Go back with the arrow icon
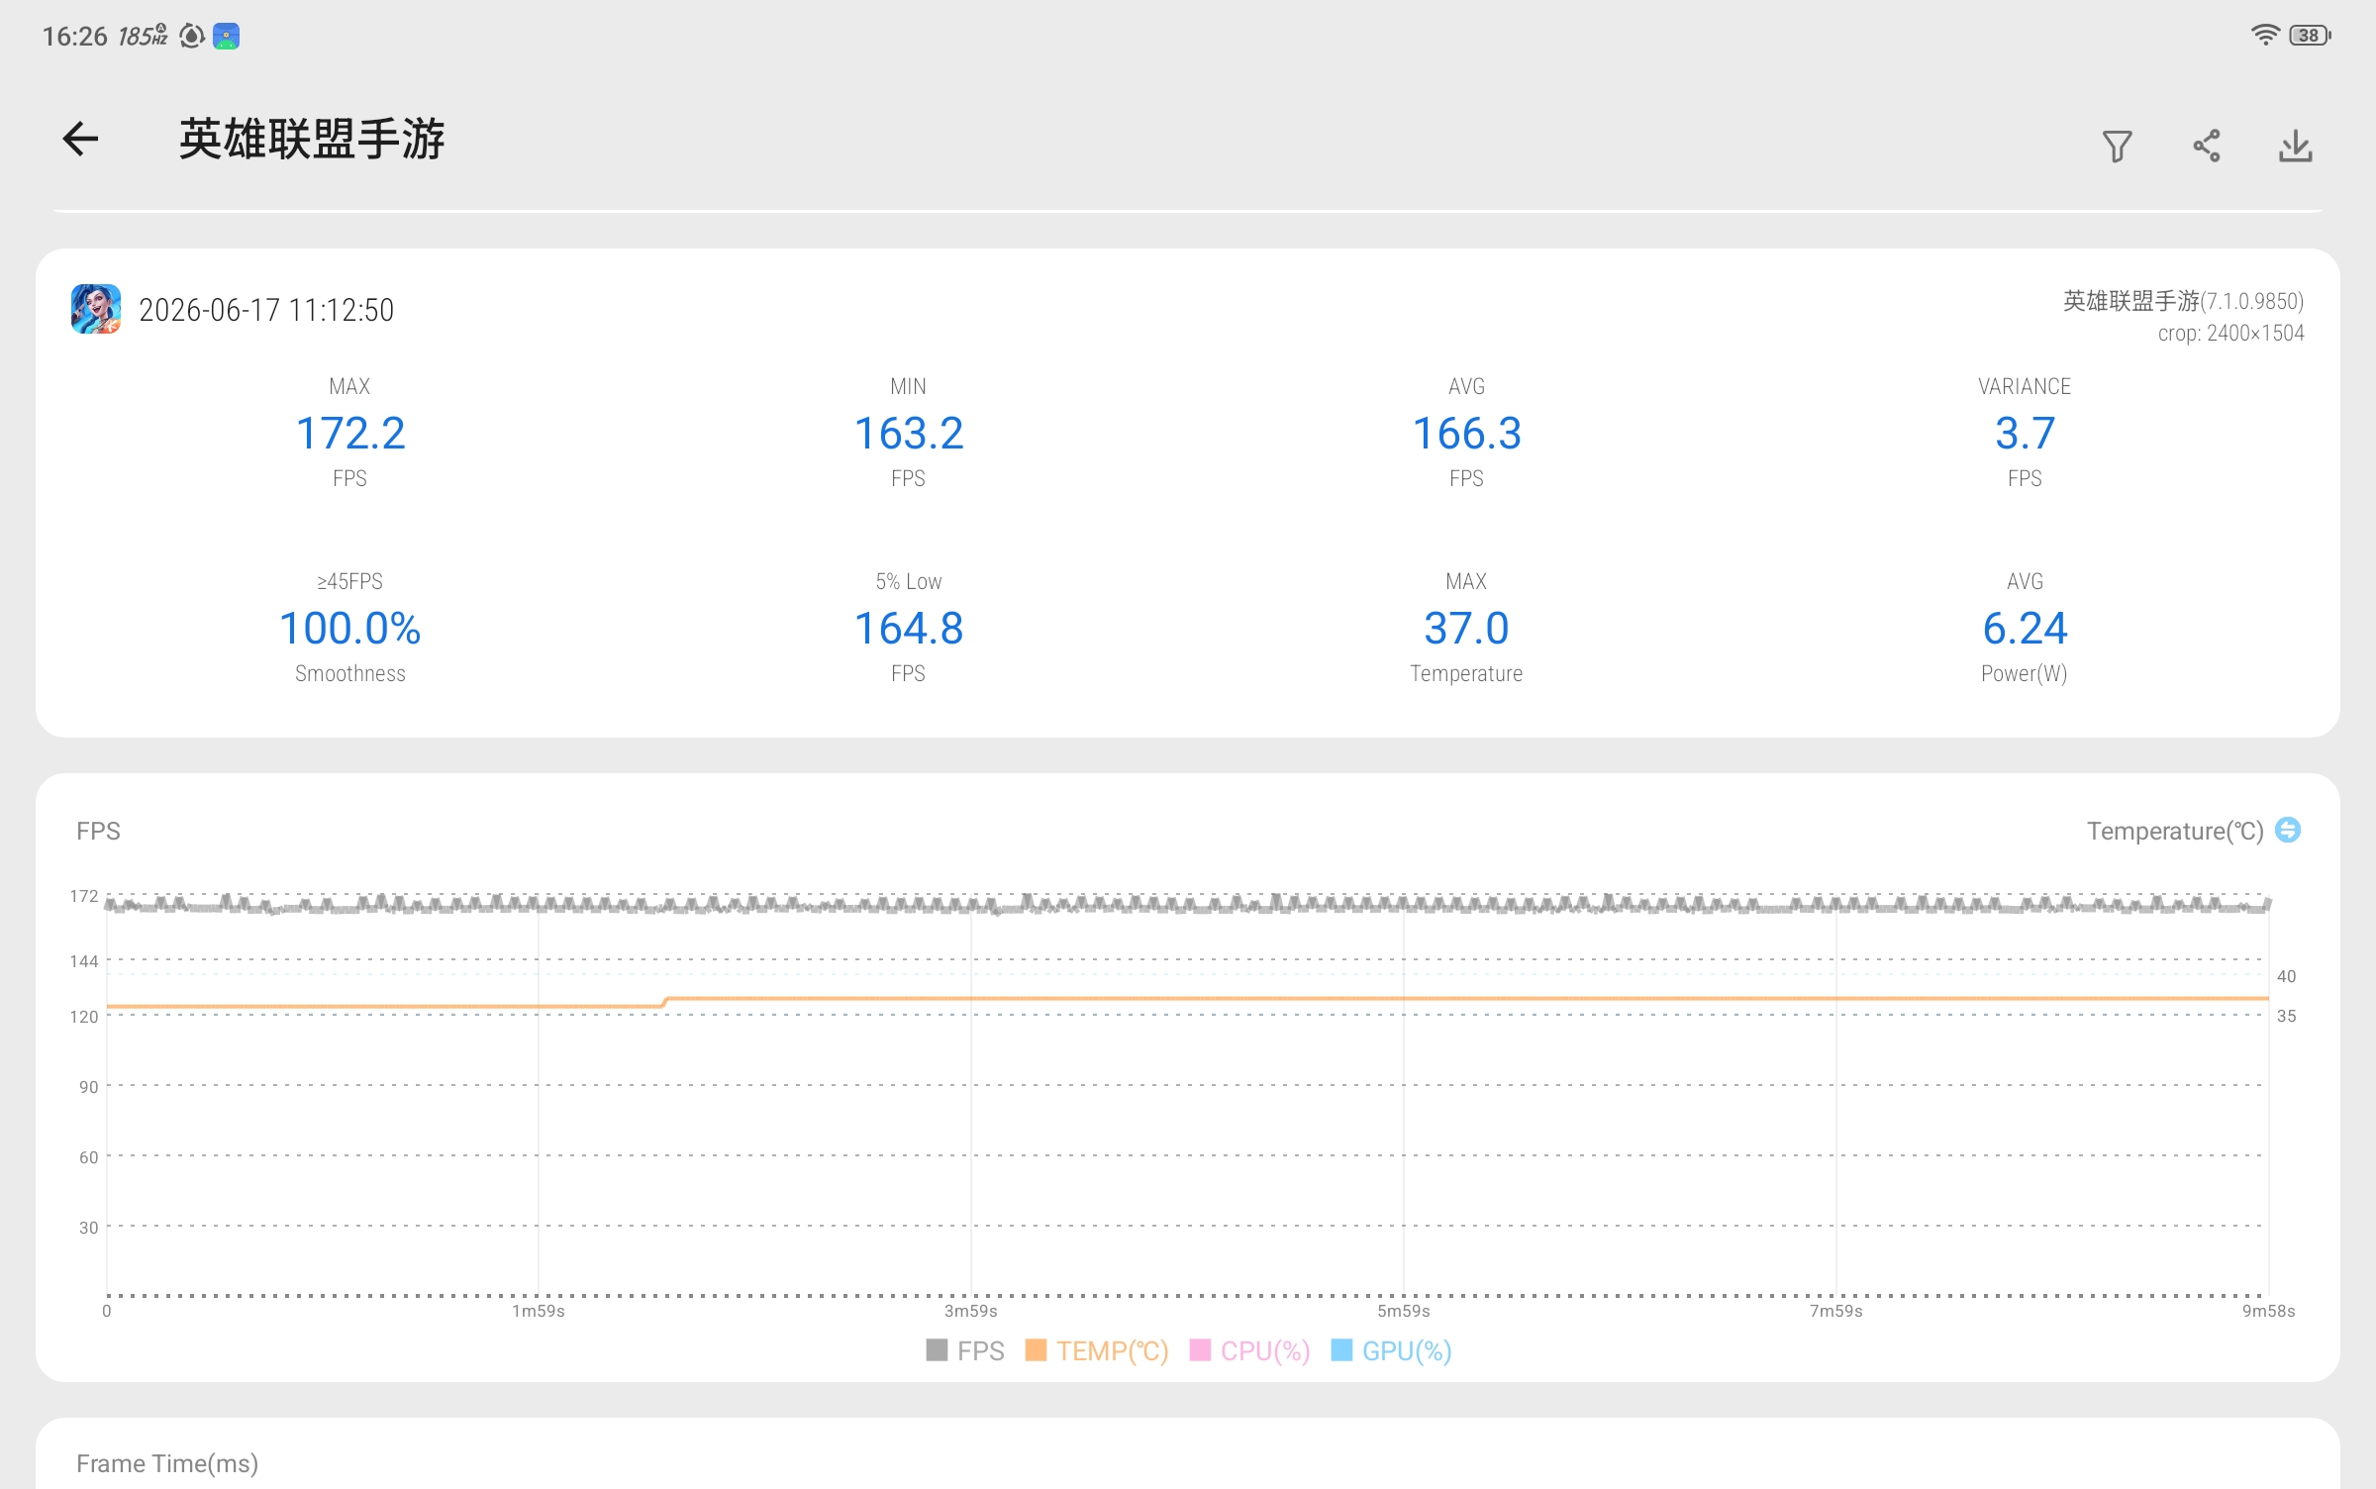Image resolution: width=2376 pixels, height=1489 pixels. pos(80,139)
